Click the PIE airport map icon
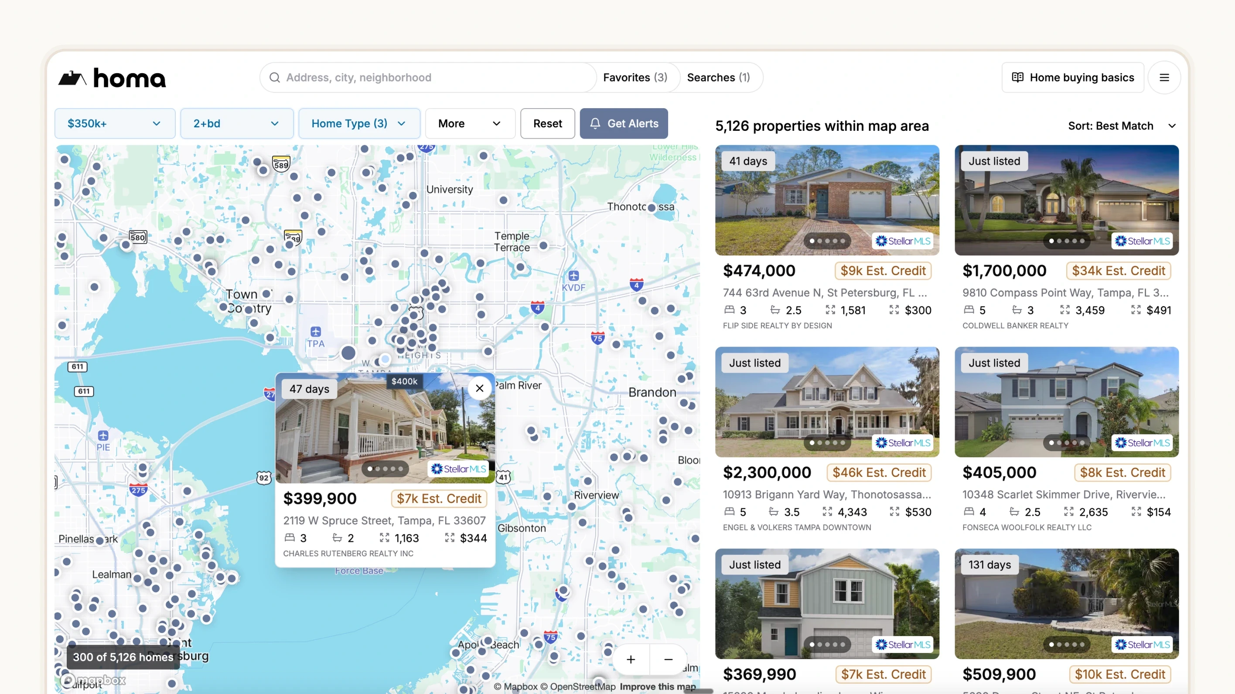The height and width of the screenshot is (694, 1235). coord(103,435)
